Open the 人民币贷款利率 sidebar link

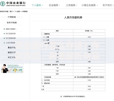click(x=11, y=43)
